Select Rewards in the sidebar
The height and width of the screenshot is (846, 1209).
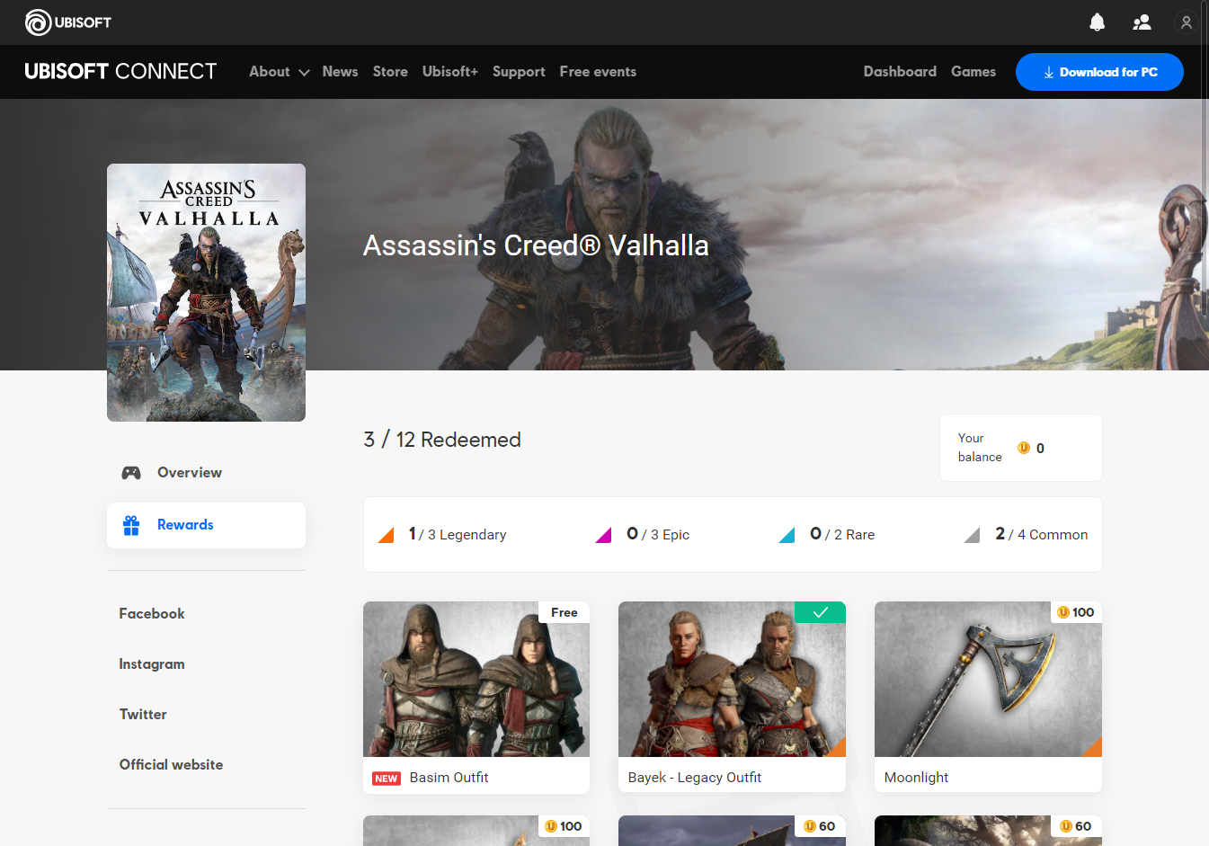tap(206, 525)
